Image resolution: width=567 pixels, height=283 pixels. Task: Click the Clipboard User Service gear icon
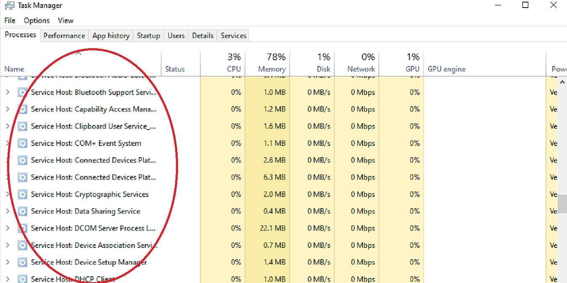22,126
